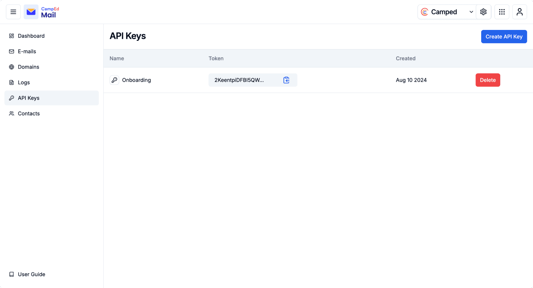The image size is (533, 288).
Task: Click the User Guide book icon
Action: [x=12, y=274]
